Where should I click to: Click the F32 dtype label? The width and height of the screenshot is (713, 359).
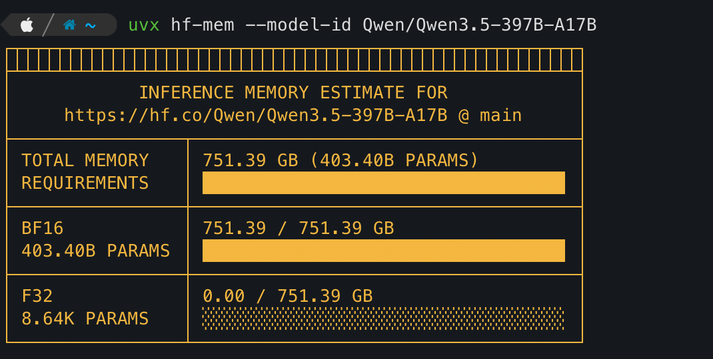click(x=37, y=296)
